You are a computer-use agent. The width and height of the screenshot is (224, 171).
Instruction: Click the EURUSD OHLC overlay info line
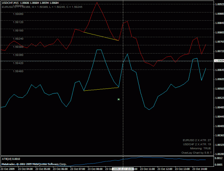click(x=42, y=7)
